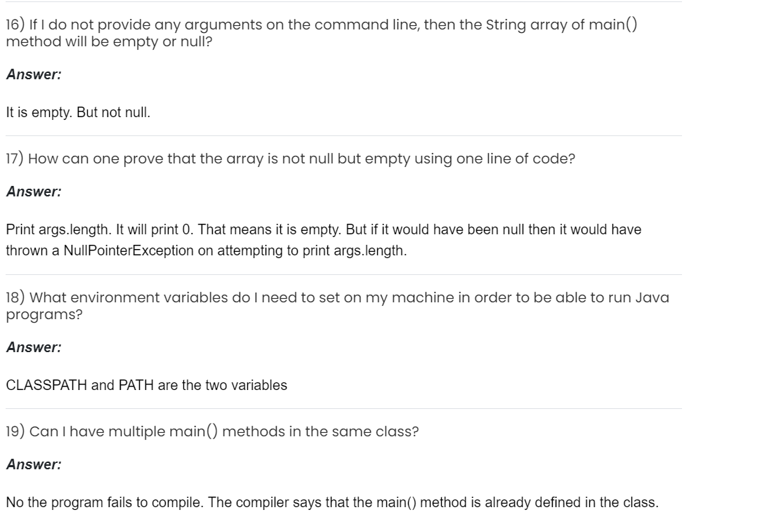Click question 16 about command line arguments
The image size is (774, 524).
coord(321,32)
